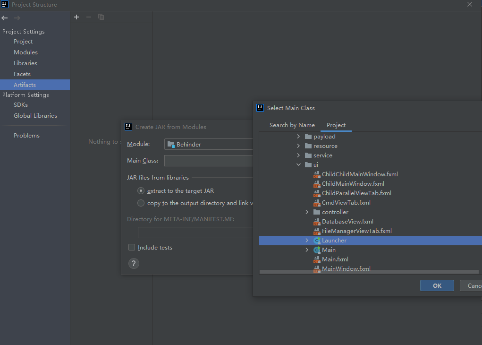Open Modules in Project Settings

25,52
